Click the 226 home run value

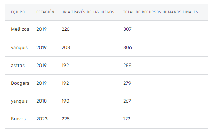point(65,29)
